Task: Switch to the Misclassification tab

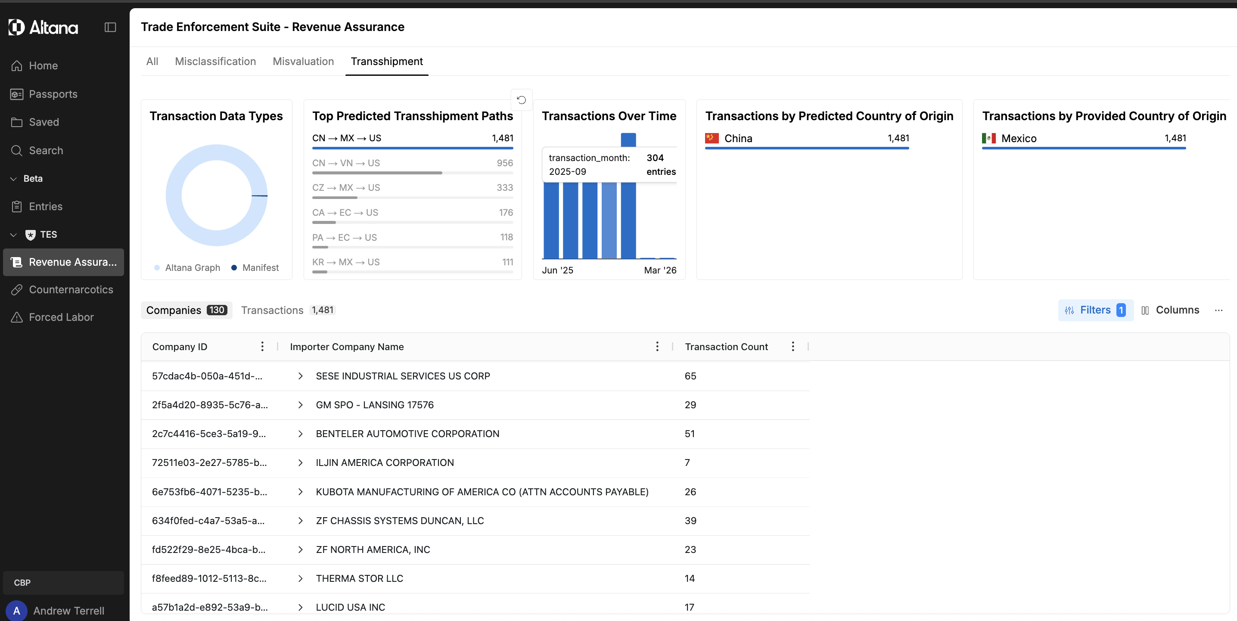Action: point(215,62)
